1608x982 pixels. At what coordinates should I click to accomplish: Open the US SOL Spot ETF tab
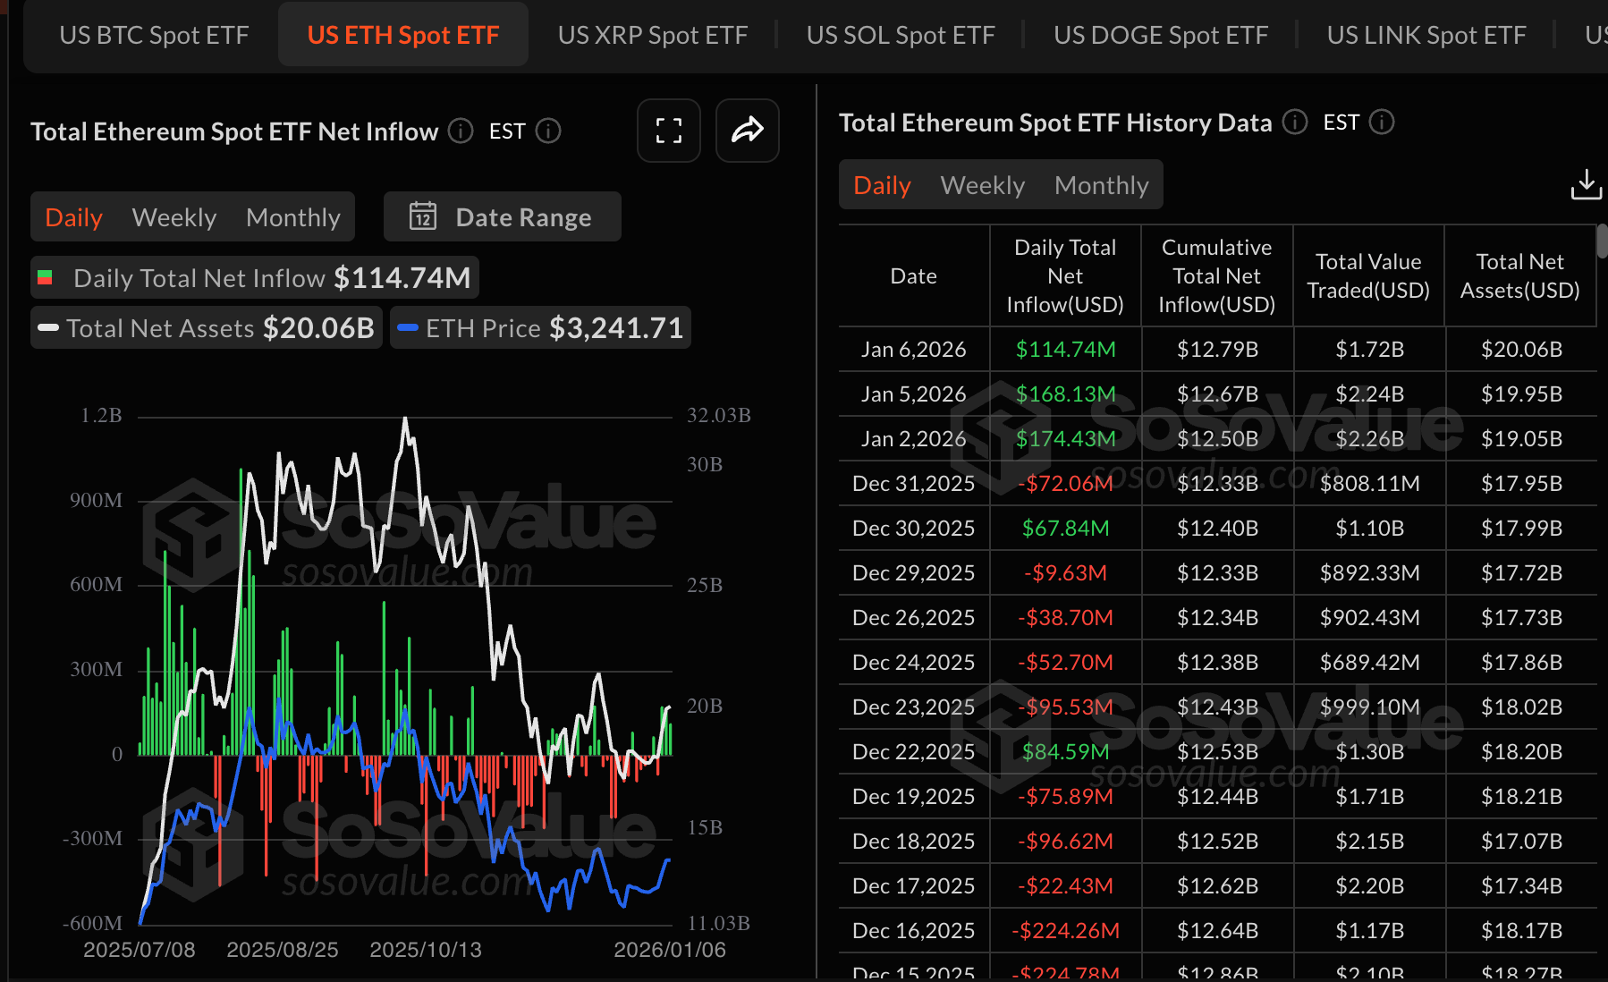901,34
